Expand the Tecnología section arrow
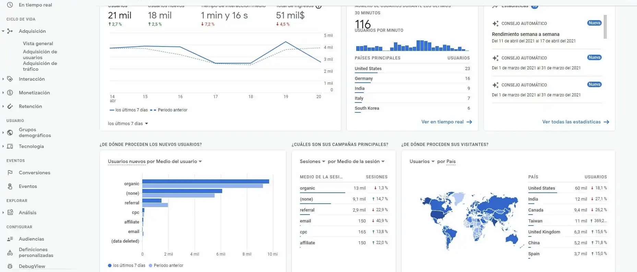637x272 pixels. [3, 146]
